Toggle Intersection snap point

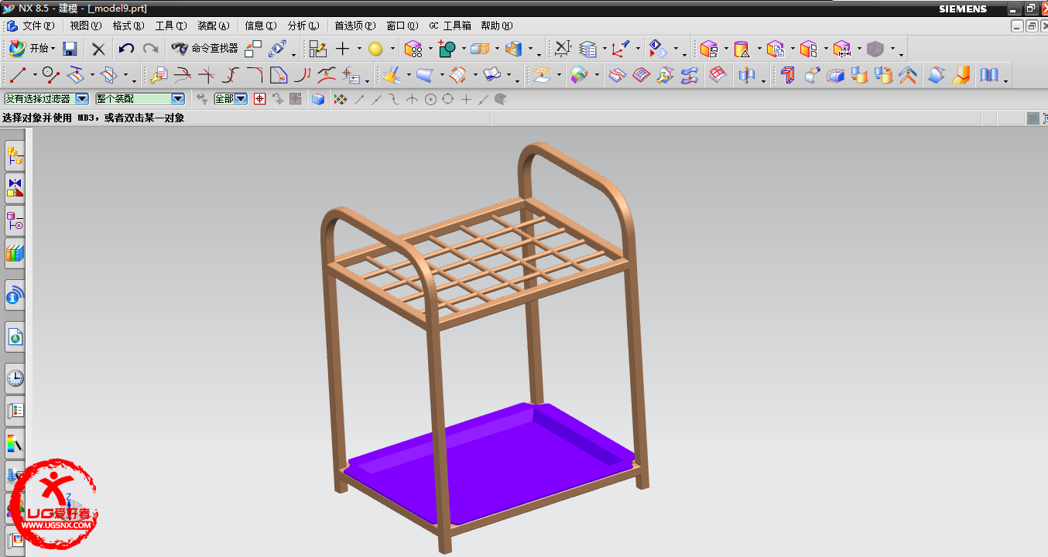pos(412,99)
